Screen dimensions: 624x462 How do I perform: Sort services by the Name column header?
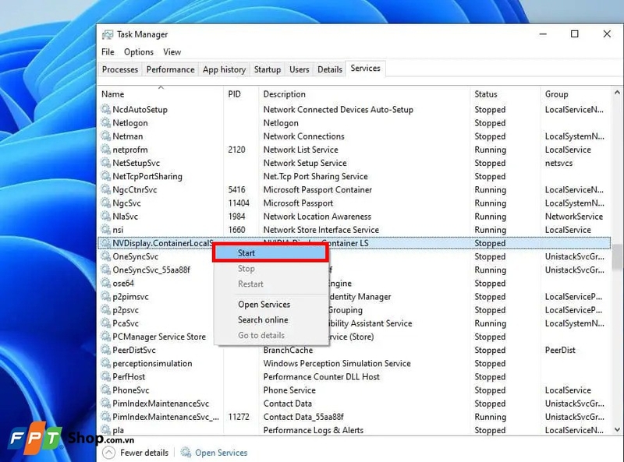[x=113, y=94]
